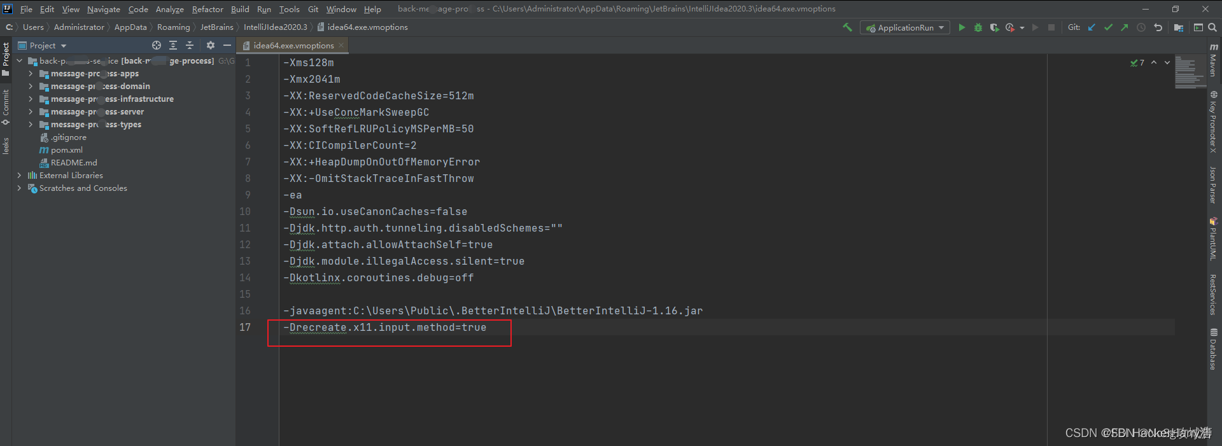This screenshot has height=446, width=1222.
Task: Toggle the PlantUML tool window
Action: click(1214, 239)
